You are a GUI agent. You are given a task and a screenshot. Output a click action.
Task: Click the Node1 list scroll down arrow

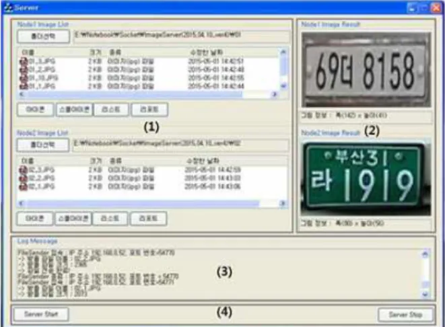(283, 85)
